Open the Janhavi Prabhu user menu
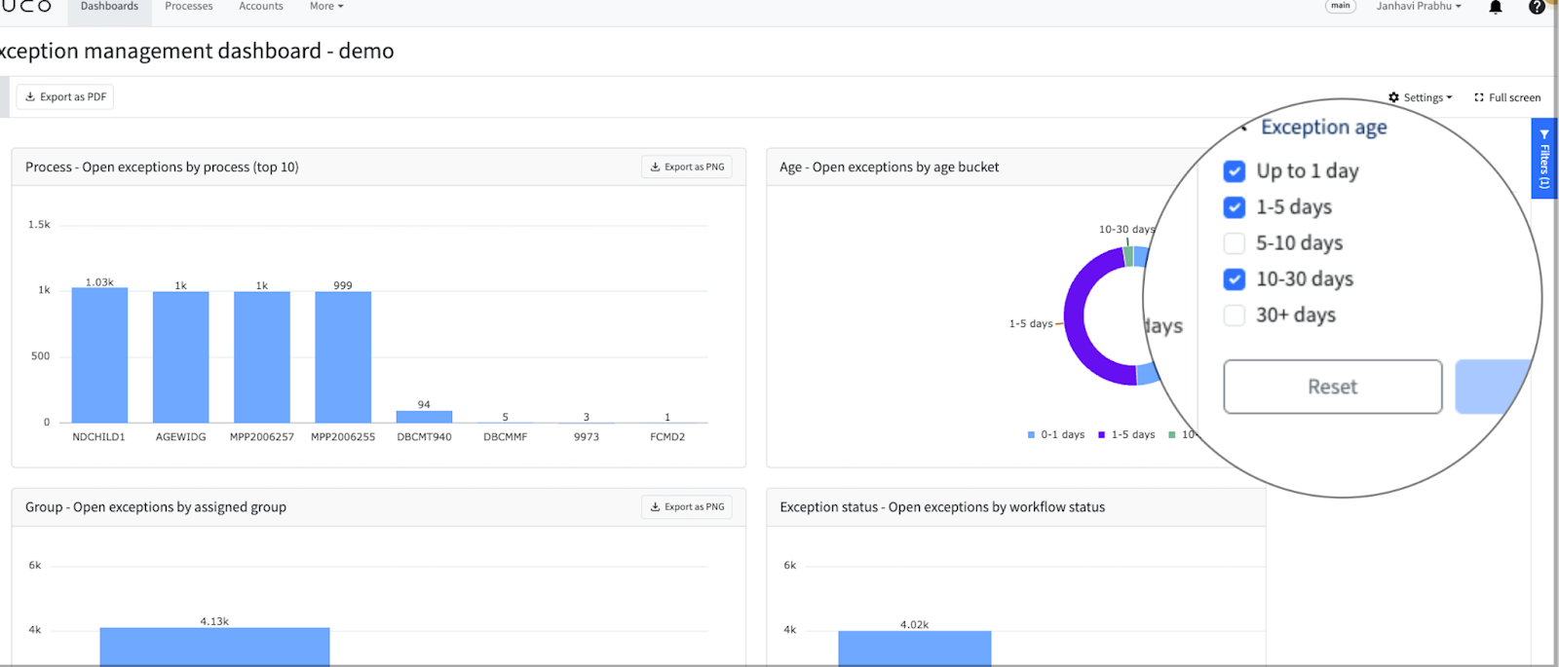The image size is (1559, 667). pyautogui.click(x=1419, y=7)
